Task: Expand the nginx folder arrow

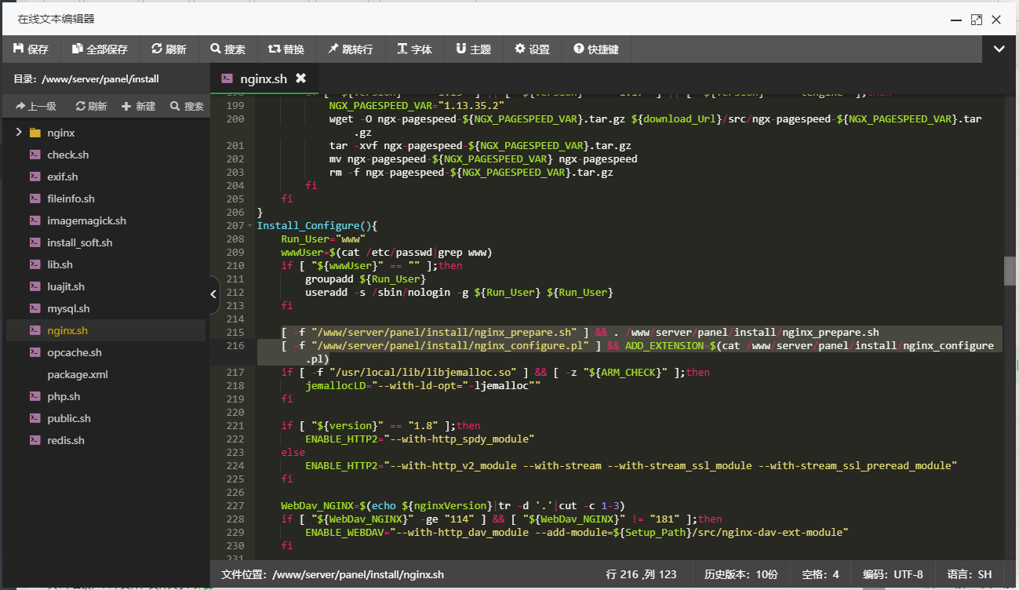Action: coord(18,133)
